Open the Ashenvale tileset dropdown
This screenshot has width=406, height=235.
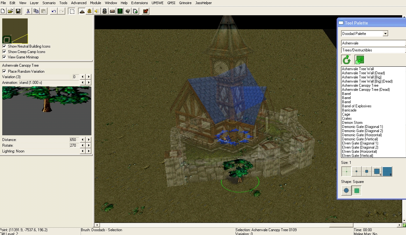(x=374, y=43)
